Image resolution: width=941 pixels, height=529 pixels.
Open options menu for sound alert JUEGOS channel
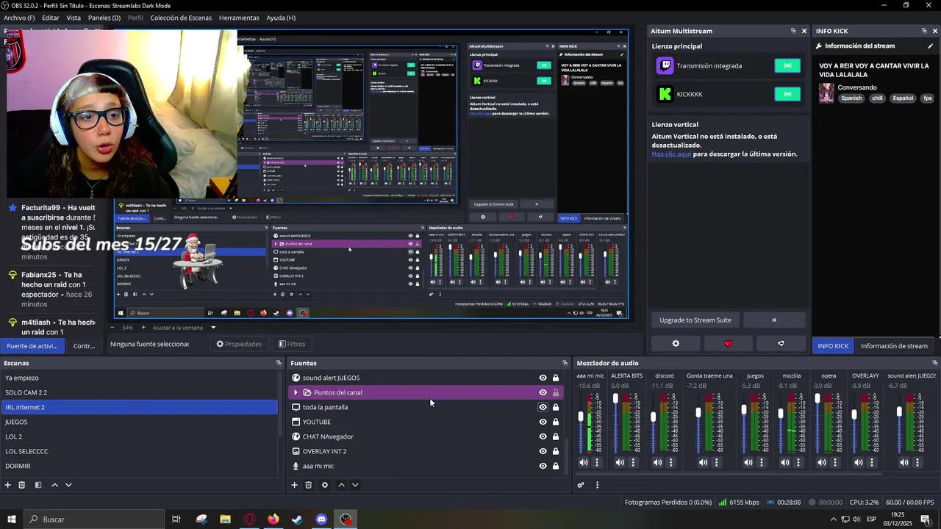[x=917, y=463]
